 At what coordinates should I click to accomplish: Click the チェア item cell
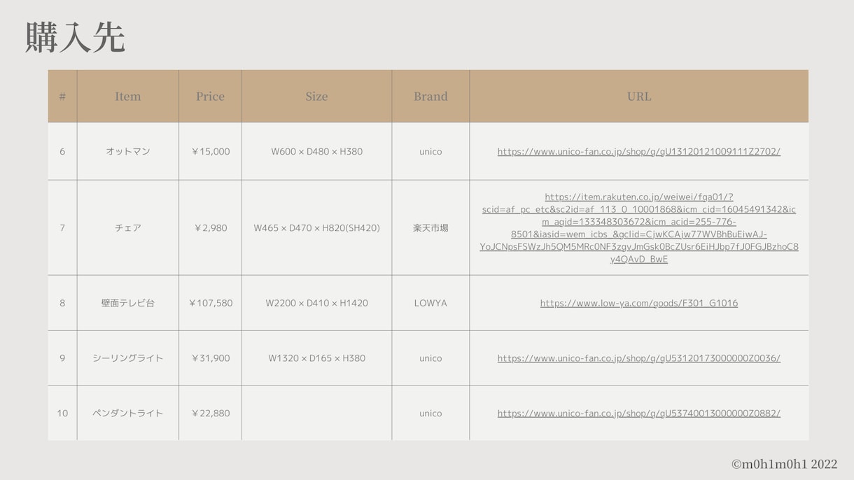127,228
